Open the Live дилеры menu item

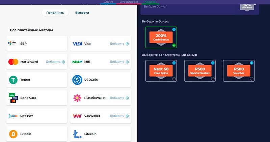[129, 2]
